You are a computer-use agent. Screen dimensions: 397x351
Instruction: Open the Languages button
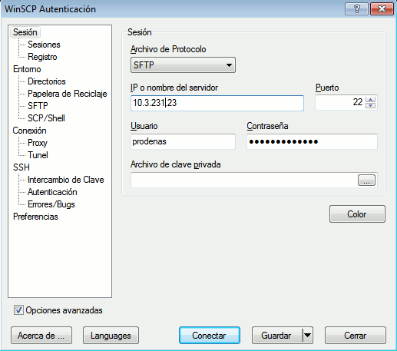tap(111, 336)
